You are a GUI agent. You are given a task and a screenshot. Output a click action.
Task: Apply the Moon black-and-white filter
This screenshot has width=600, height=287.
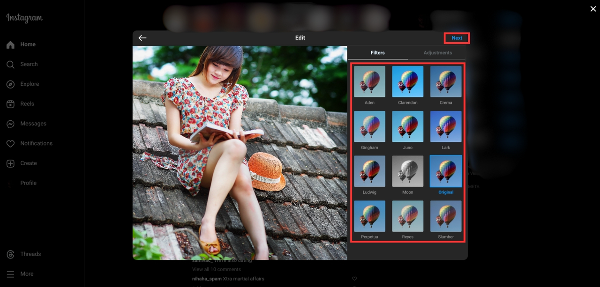407,171
